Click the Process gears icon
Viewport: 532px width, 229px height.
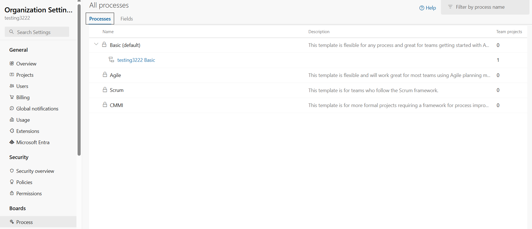(12, 222)
